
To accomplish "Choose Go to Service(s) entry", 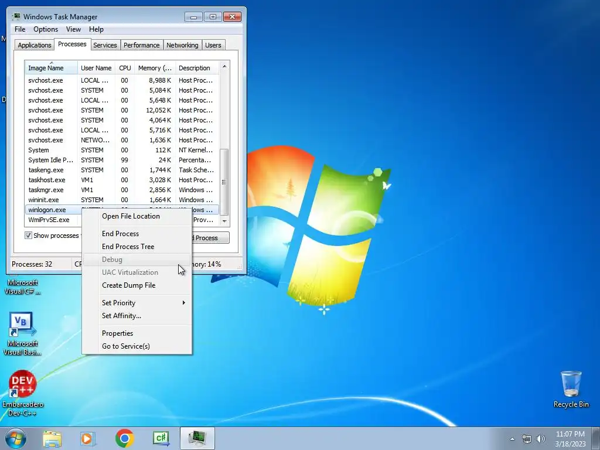I will pyautogui.click(x=137, y=346).
